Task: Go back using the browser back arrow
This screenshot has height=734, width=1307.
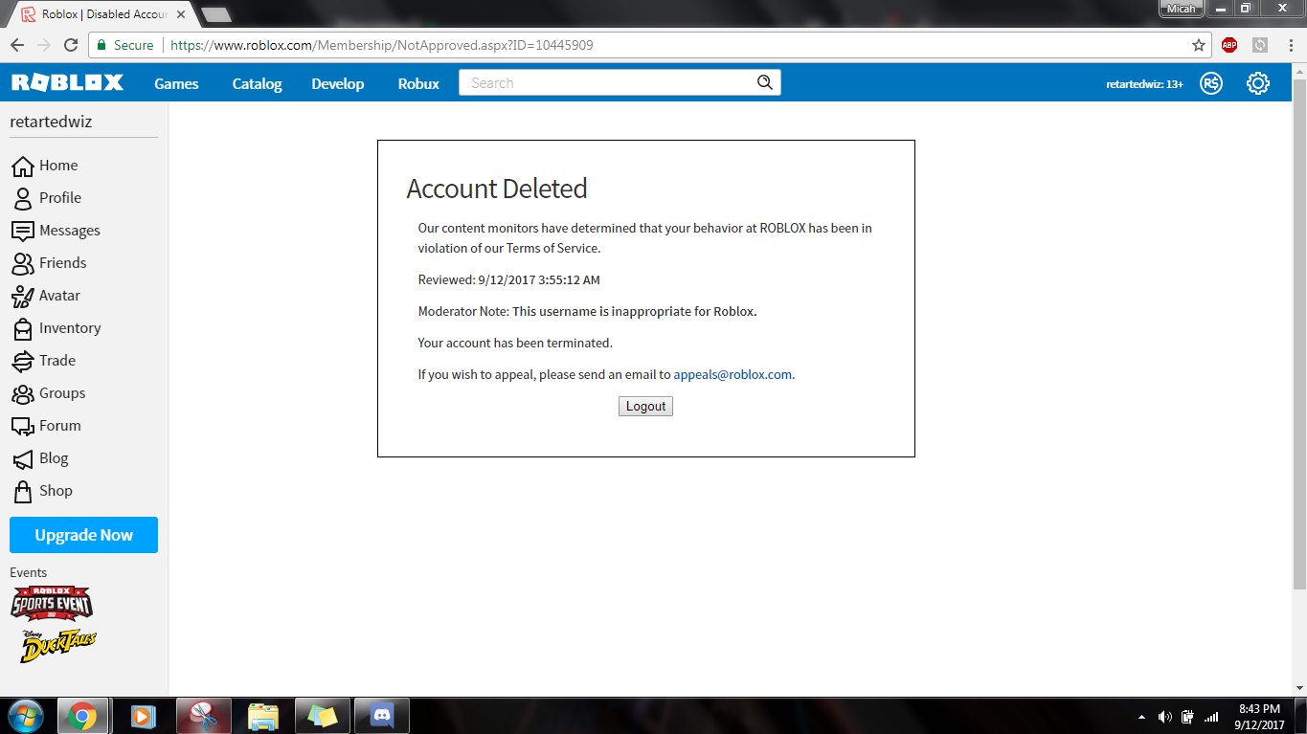Action: pyautogui.click(x=17, y=45)
